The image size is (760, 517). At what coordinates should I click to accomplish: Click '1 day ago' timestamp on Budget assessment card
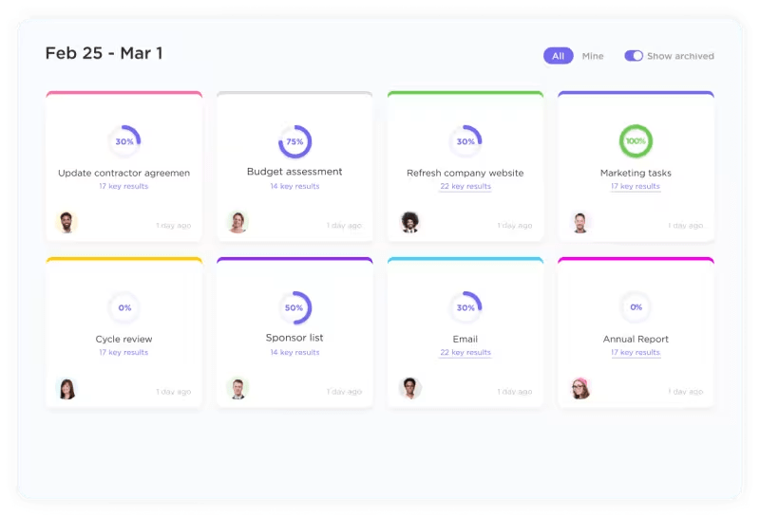pyautogui.click(x=344, y=225)
